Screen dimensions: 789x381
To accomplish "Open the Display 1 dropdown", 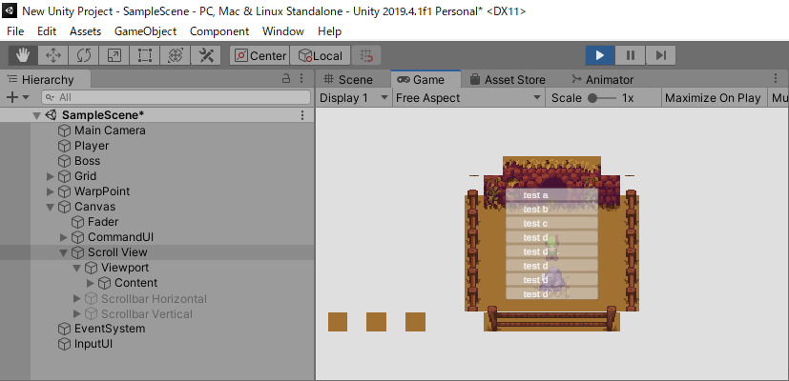I will (354, 98).
